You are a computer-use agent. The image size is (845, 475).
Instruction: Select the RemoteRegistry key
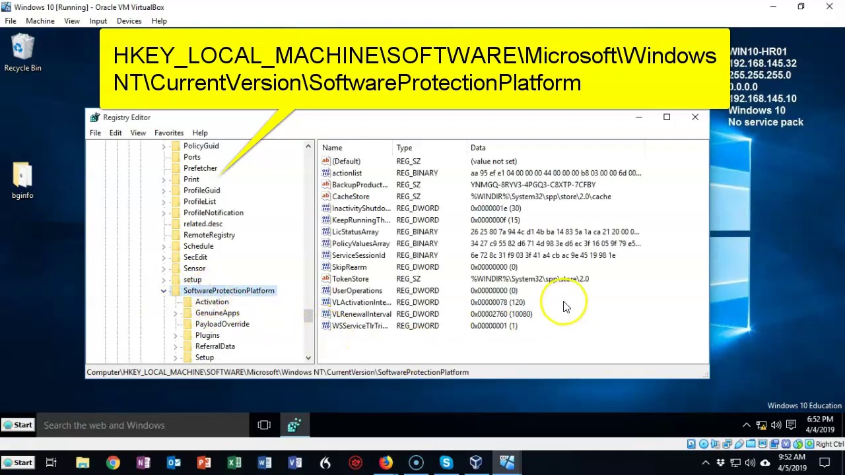(x=209, y=235)
